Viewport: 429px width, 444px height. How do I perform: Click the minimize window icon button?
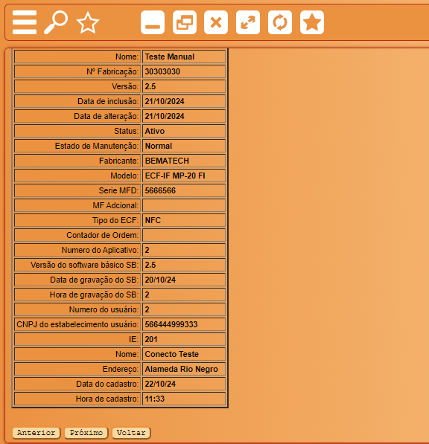pyautogui.click(x=153, y=22)
